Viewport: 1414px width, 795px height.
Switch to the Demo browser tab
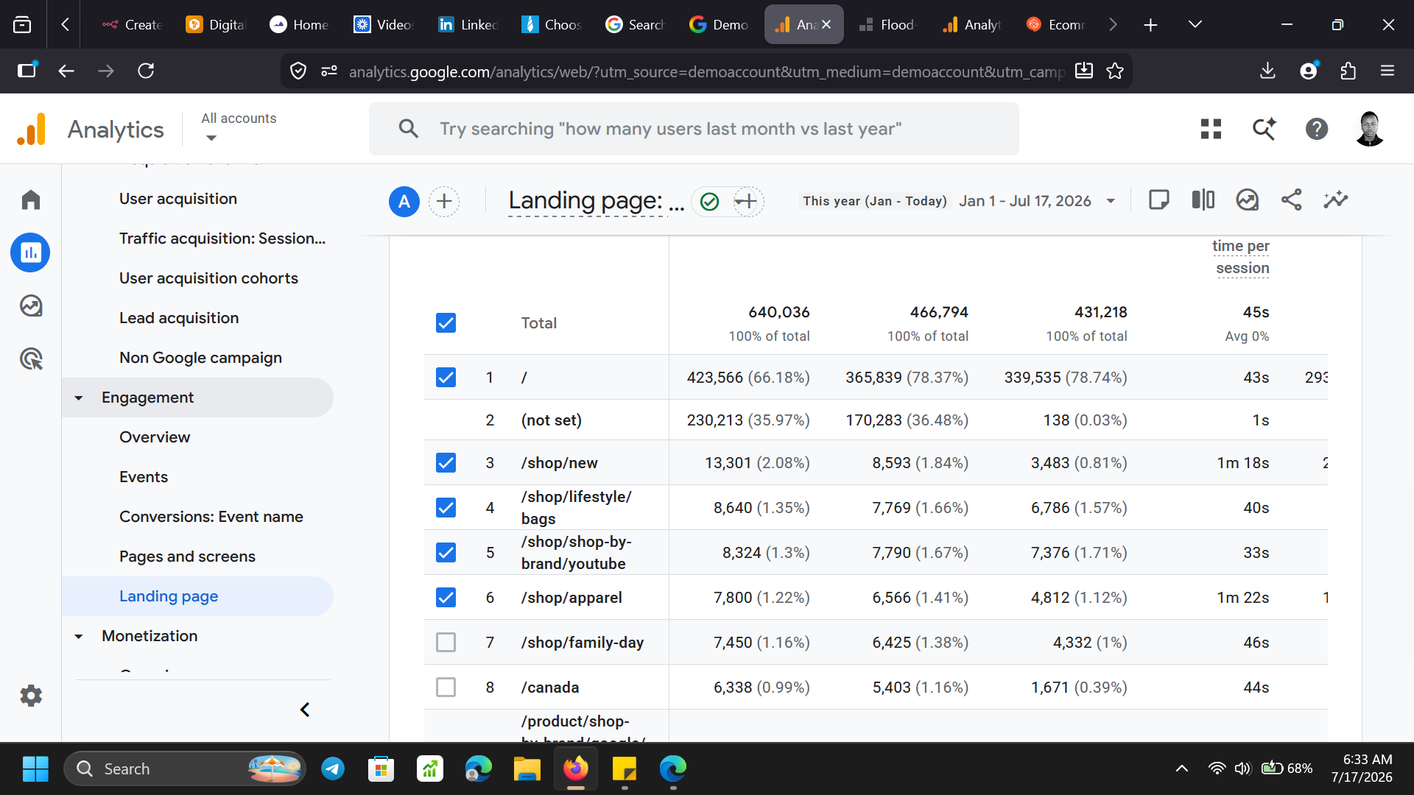pos(720,24)
